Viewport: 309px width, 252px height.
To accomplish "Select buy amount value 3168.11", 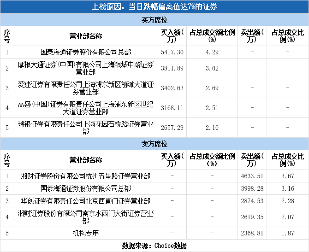I will (172, 108).
